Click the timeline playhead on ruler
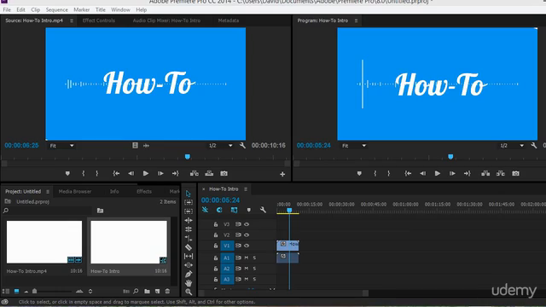Viewport: 546px width, 307px height. [289, 211]
